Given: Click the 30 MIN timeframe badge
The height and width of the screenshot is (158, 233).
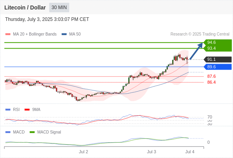Looking at the screenshot, I should tap(59, 8).
